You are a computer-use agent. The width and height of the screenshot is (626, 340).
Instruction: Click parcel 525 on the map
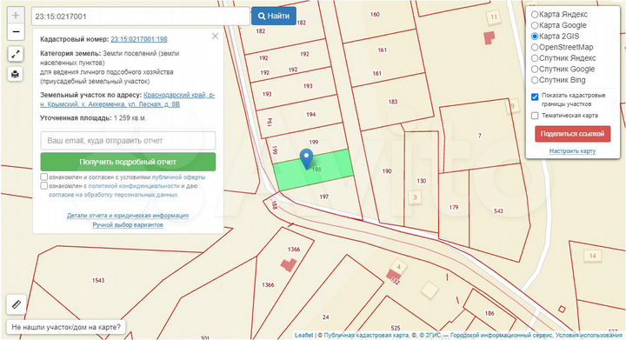pyautogui.click(x=396, y=328)
